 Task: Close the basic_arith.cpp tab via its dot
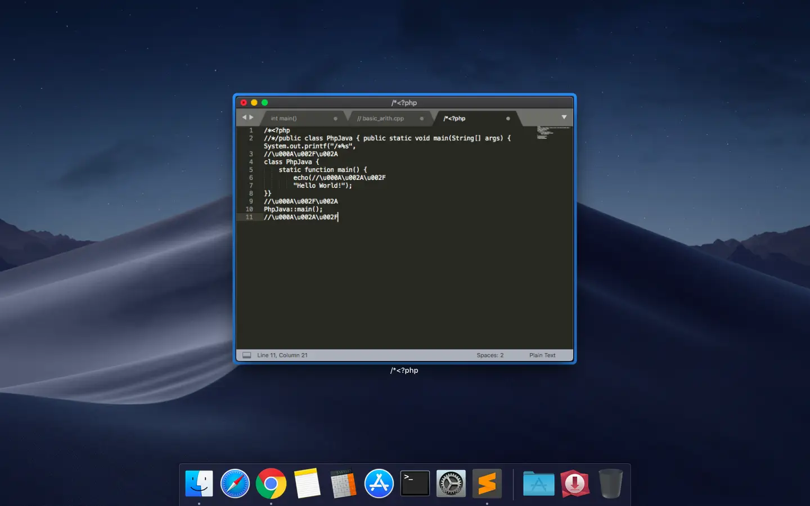pos(422,119)
